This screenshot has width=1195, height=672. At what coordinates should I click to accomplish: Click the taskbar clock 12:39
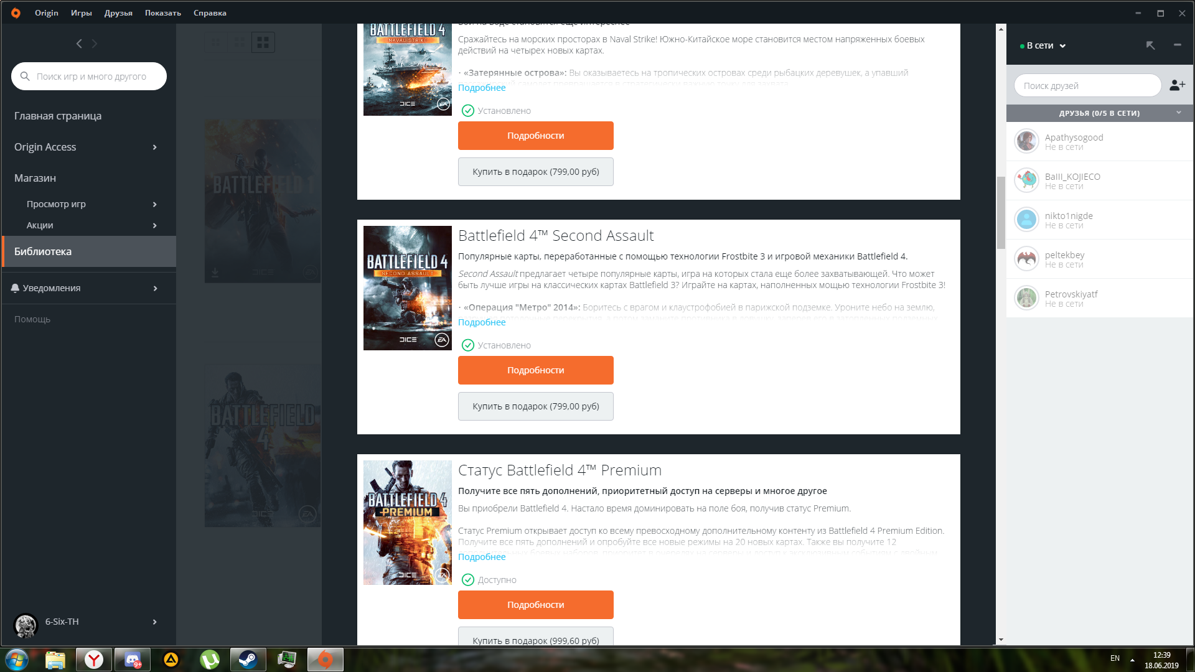(1161, 655)
